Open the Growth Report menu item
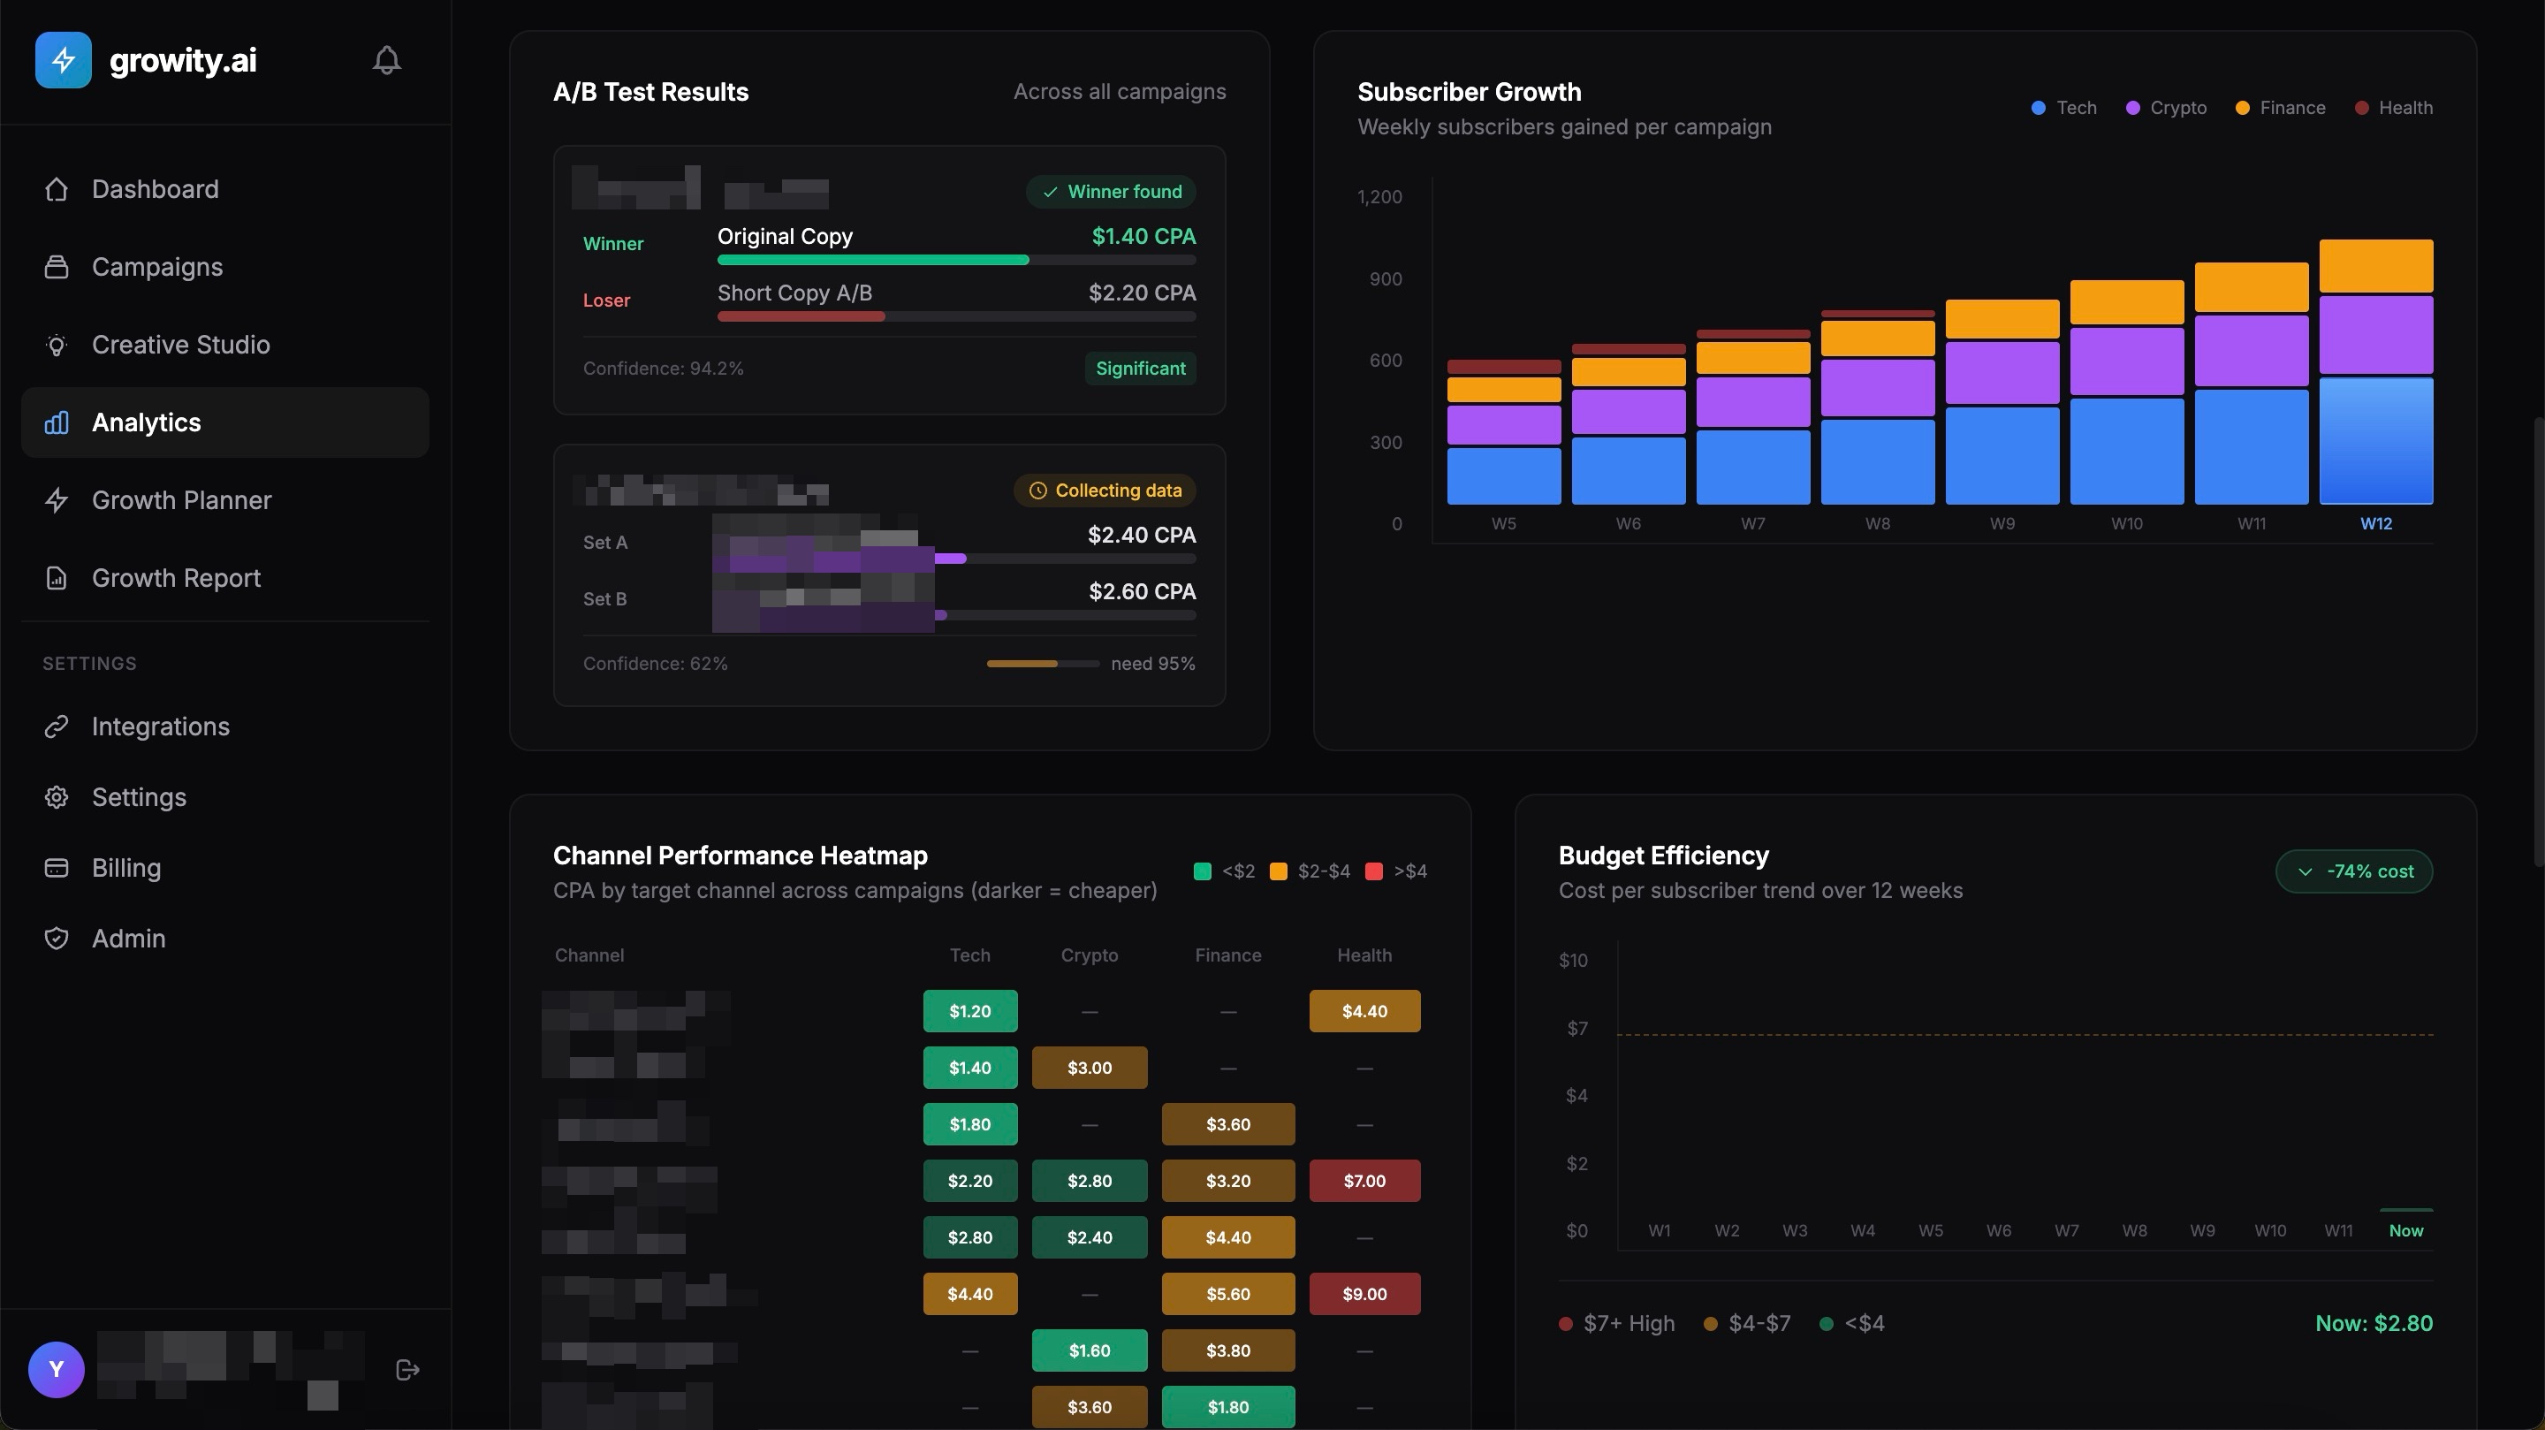This screenshot has height=1430, width=2545. (x=176, y=578)
